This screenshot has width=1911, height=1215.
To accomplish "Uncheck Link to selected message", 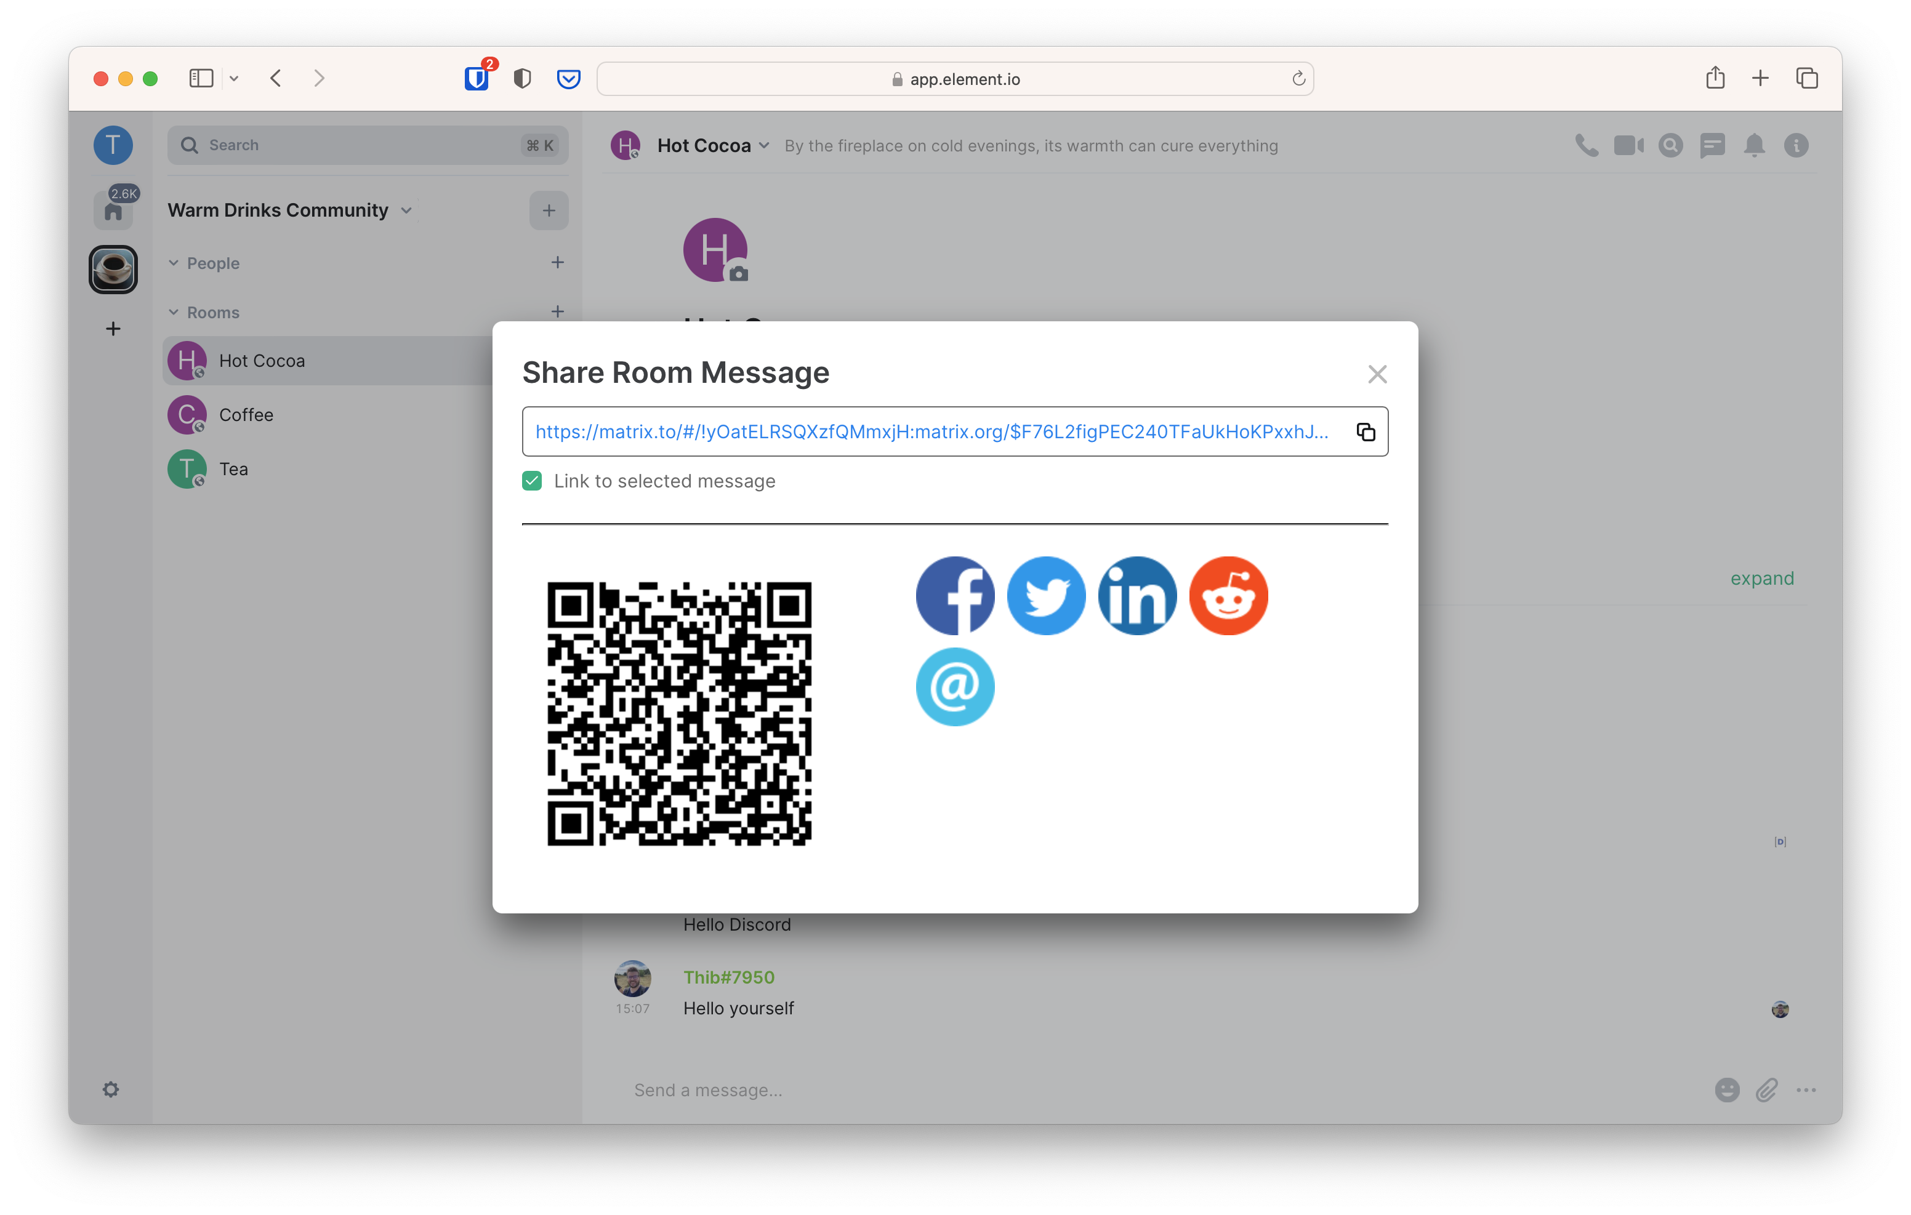I will pyautogui.click(x=532, y=480).
